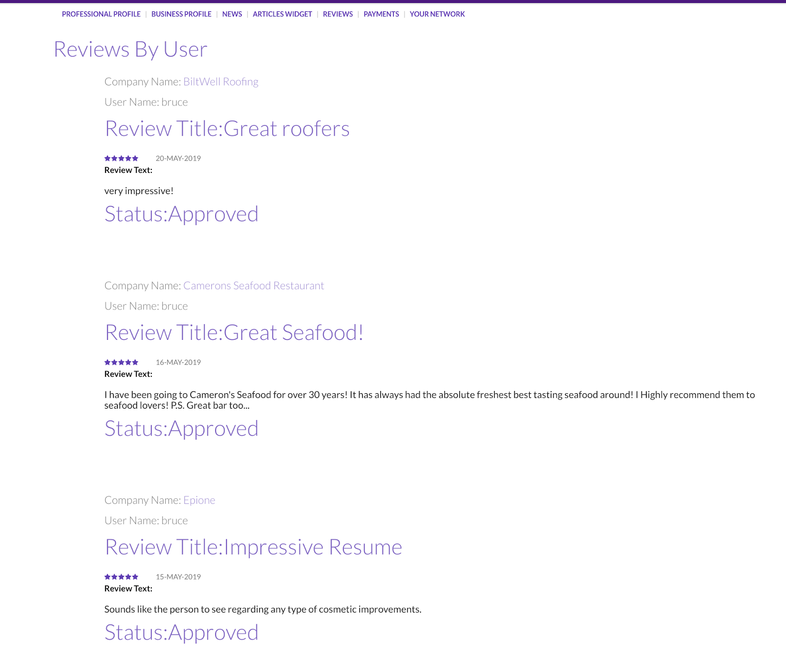Click 'User Name: bruce' under Epione

pyautogui.click(x=146, y=521)
